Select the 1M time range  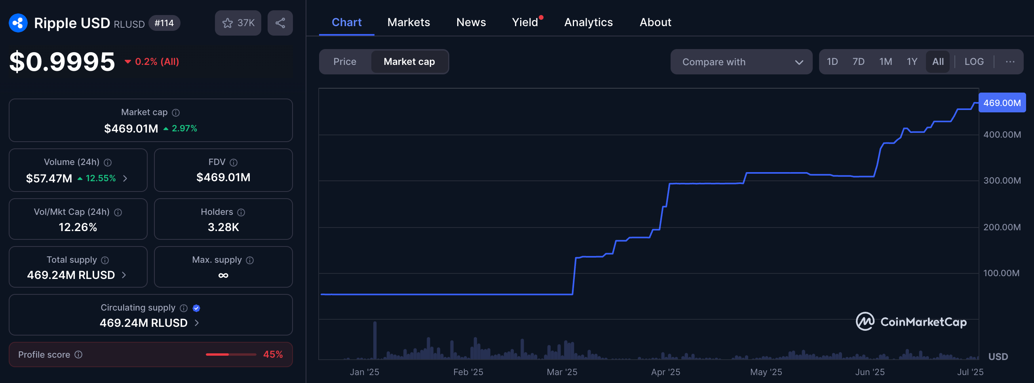tap(886, 62)
